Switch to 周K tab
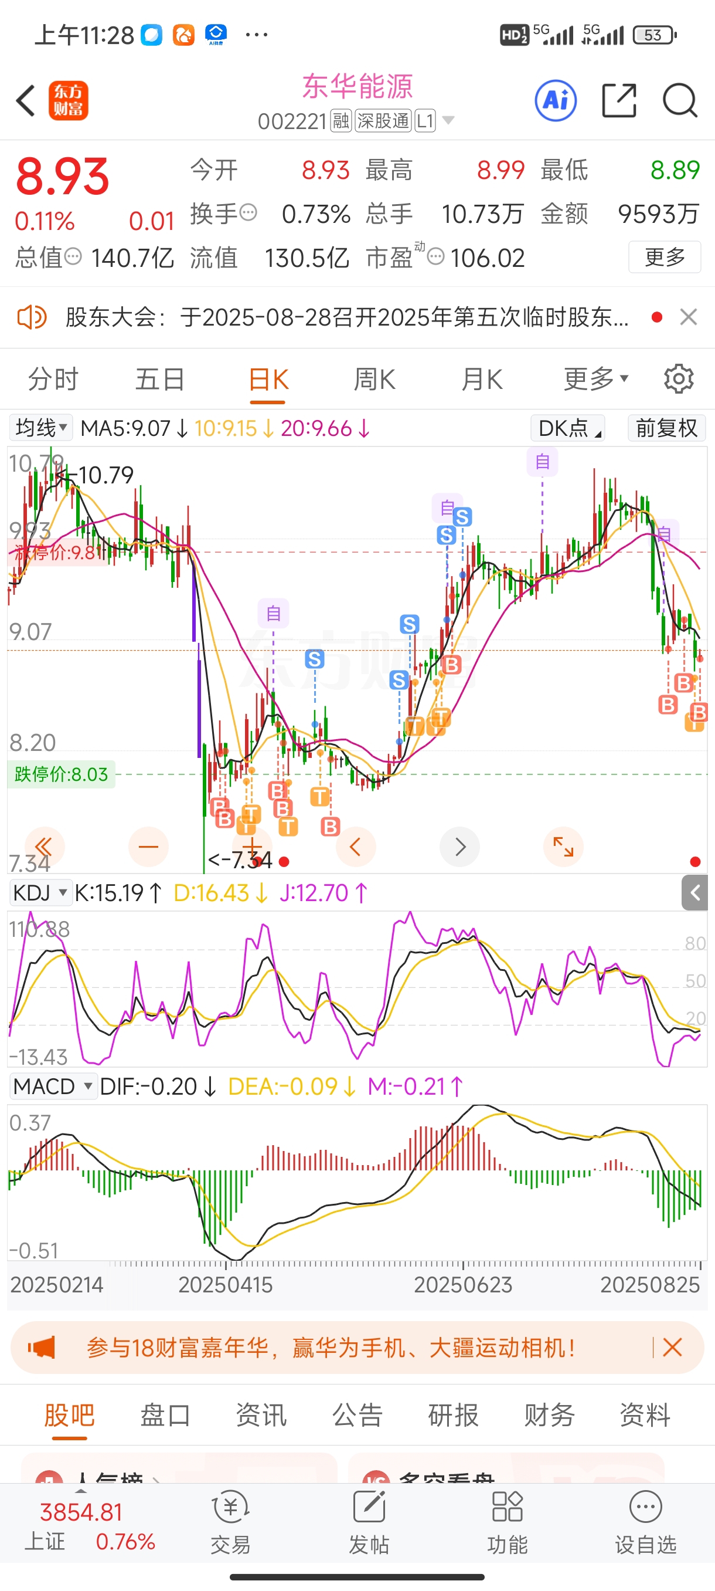Image resolution: width=715 pixels, height=1591 pixels. click(x=374, y=378)
